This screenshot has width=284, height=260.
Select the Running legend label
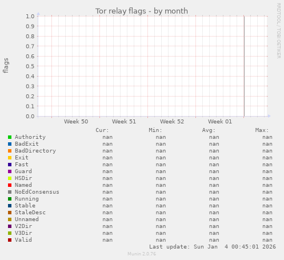(x=27, y=199)
